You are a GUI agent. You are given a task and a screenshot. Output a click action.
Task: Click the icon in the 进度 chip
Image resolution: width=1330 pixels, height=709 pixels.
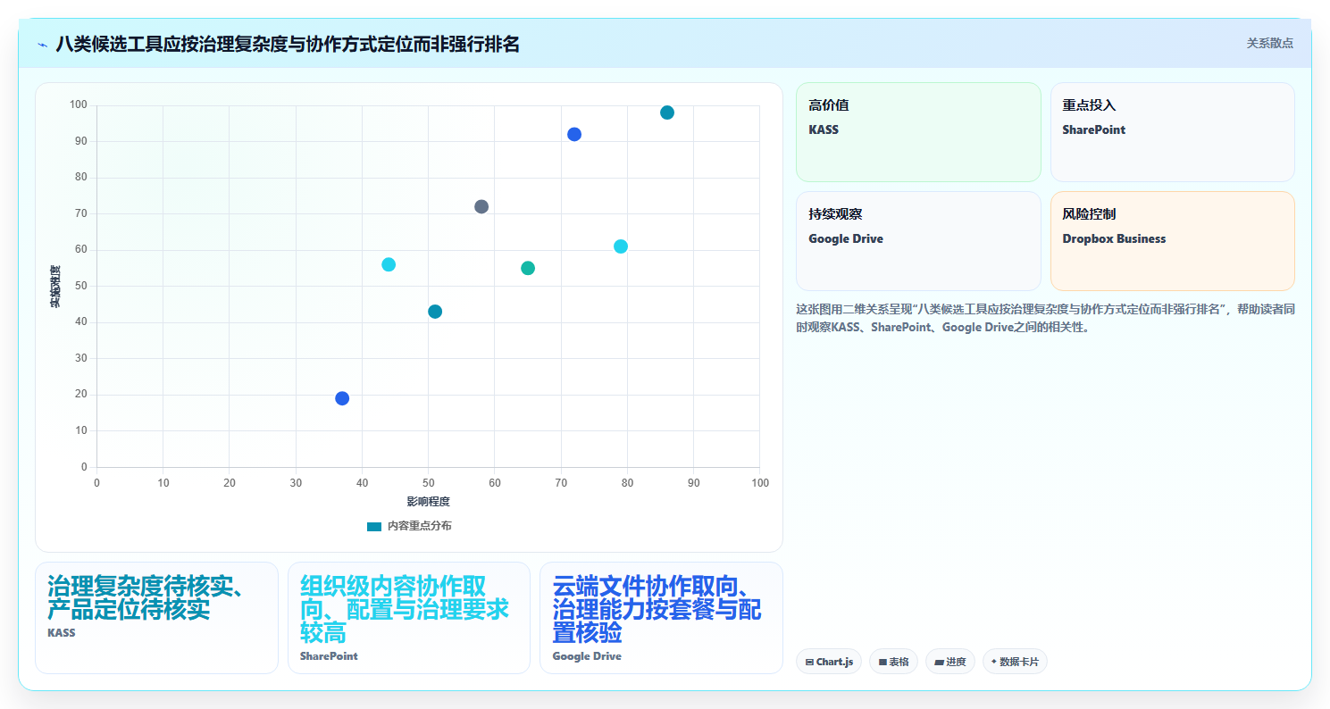tap(939, 663)
